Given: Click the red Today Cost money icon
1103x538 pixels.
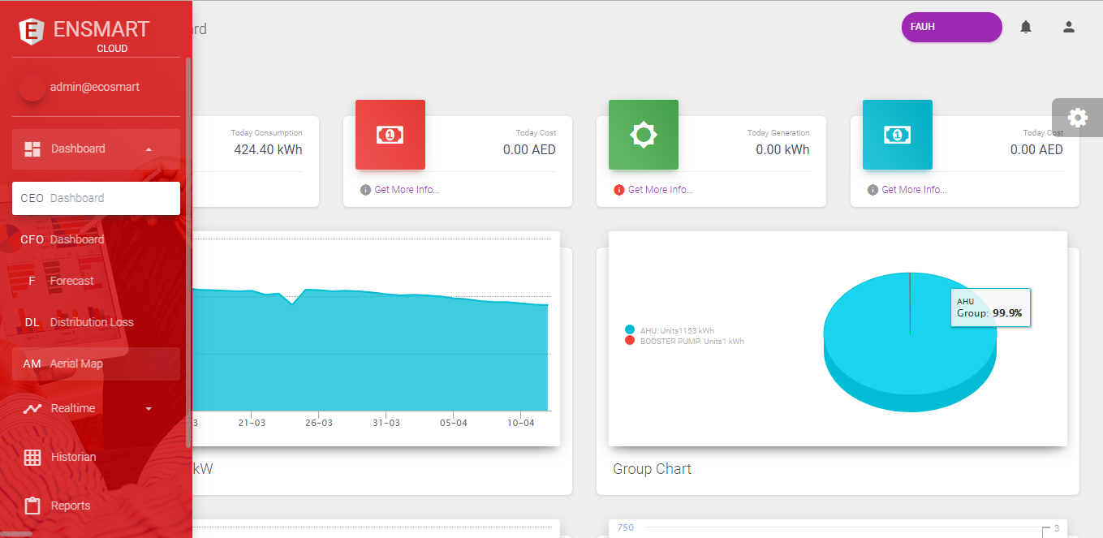Looking at the screenshot, I should [390, 135].
